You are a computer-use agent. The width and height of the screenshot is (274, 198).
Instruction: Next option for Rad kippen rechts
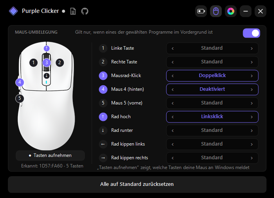tap(252, 158)
